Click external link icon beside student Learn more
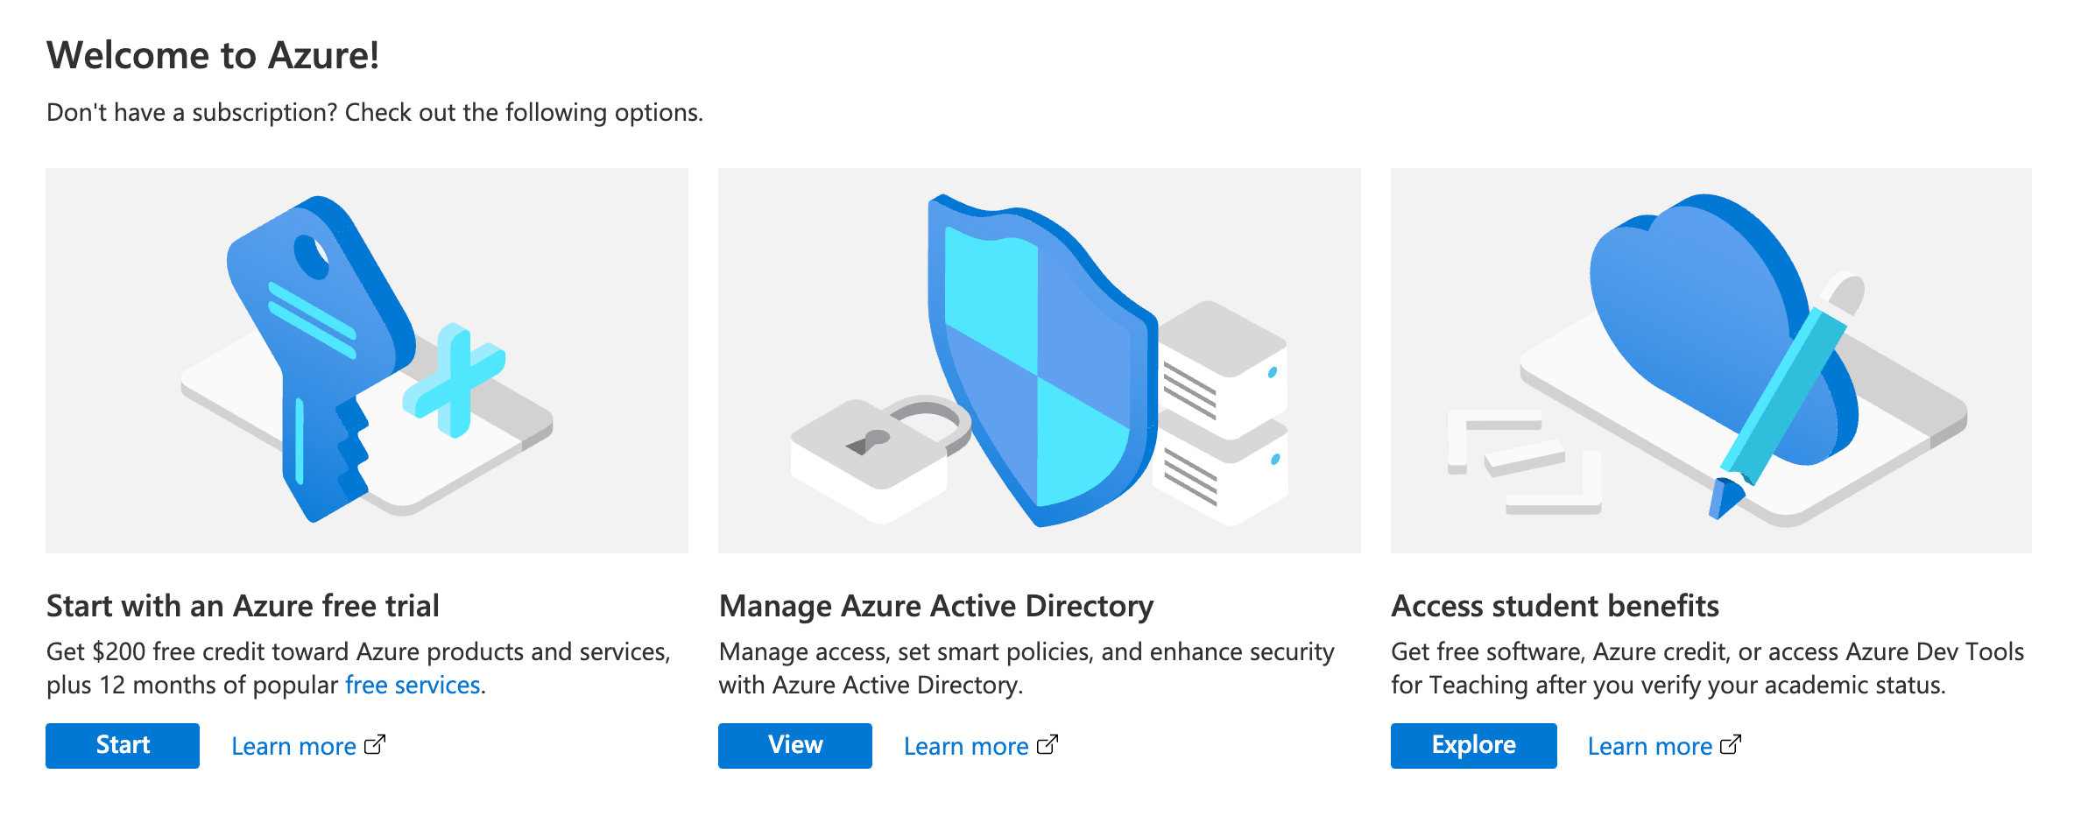 pyautogui.click(x=1731, y=744)
